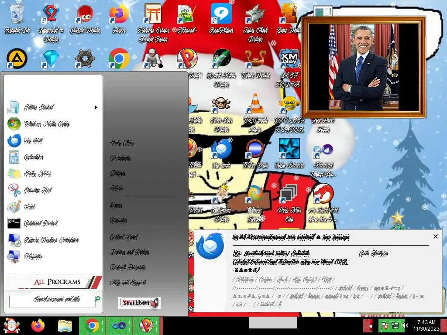Launch sexy email from Start menu
447x335 pixels.
(53, 140)
